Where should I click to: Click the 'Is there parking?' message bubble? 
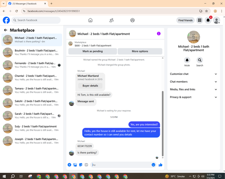(87, 153)
